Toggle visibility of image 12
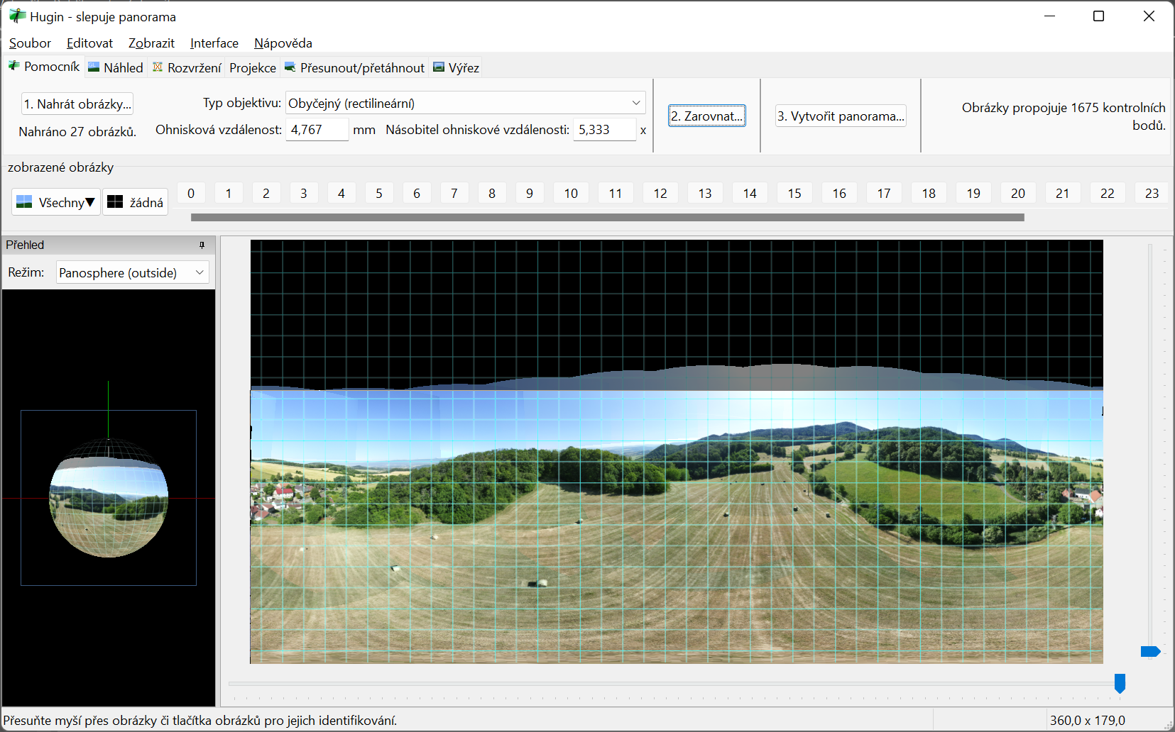Image resolution: width=1175 pixels, height=732 pixels. click(x=660, y=193)
